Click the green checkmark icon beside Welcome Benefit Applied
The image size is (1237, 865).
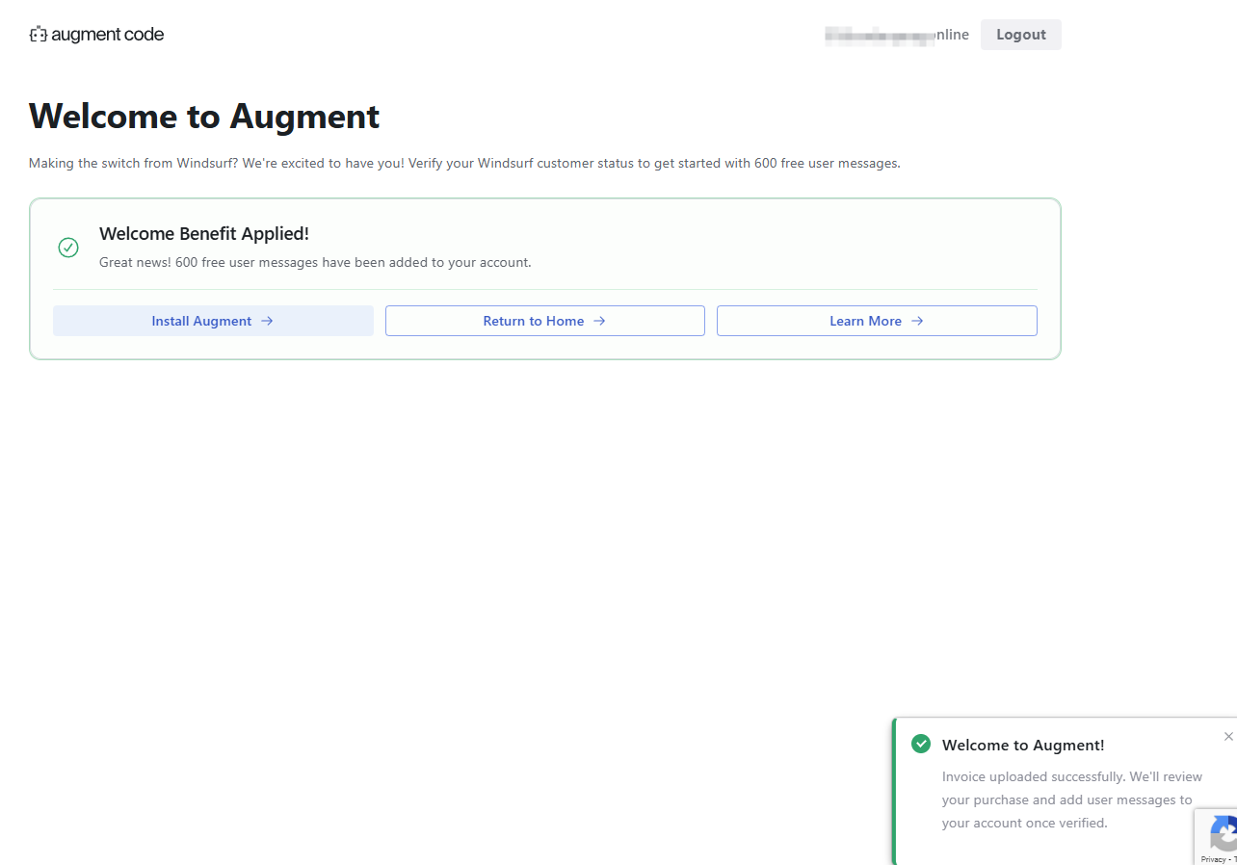point(68,248)
